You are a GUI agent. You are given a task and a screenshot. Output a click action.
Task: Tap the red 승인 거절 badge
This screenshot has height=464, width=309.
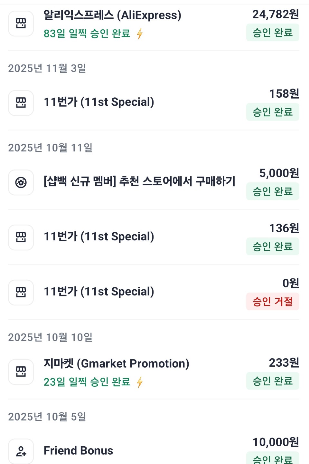[273, 302]
